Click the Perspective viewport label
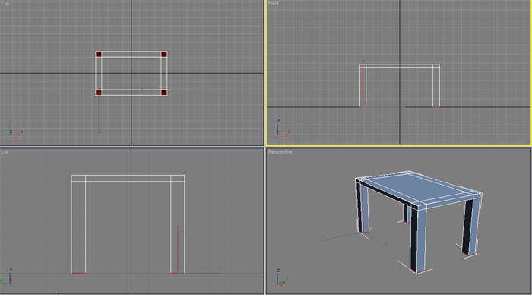 click(280, 152)
